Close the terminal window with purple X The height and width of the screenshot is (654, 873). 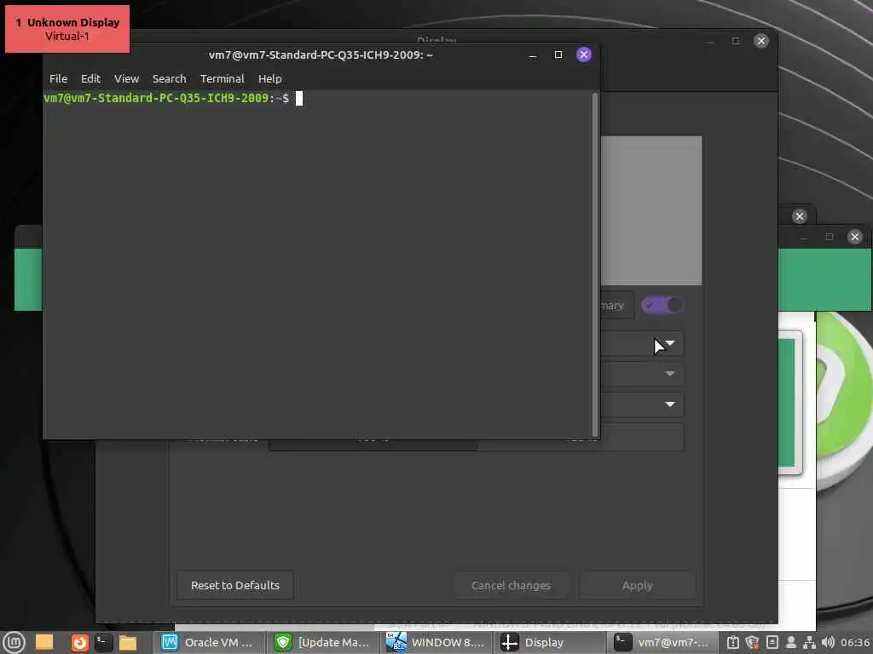[583, 54]
